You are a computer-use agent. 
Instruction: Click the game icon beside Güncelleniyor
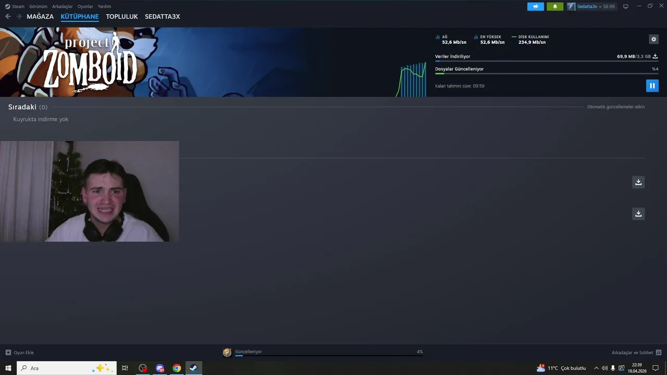tap(227, 353)
